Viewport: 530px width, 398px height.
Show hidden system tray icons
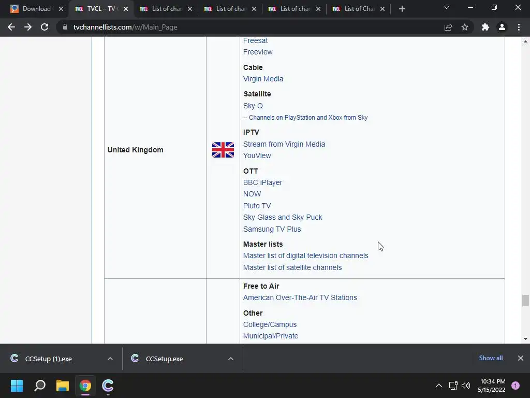click(439, 386)
